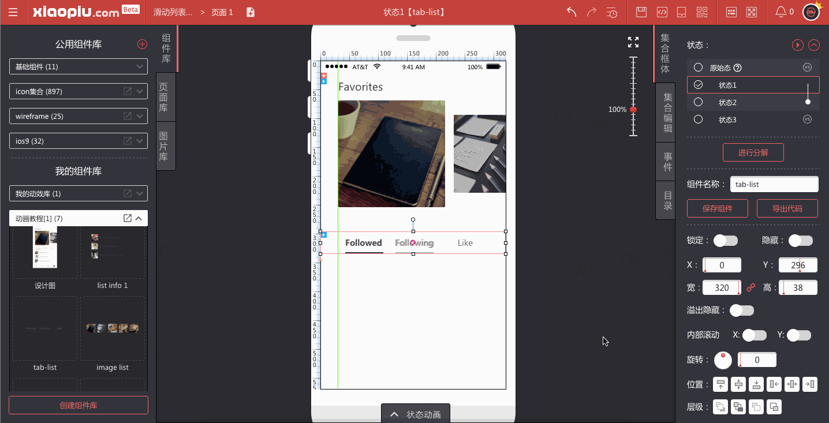Select the 状态1 state radio
The width and height of the screenshot is (829, 423).
(x=698, y=85)
